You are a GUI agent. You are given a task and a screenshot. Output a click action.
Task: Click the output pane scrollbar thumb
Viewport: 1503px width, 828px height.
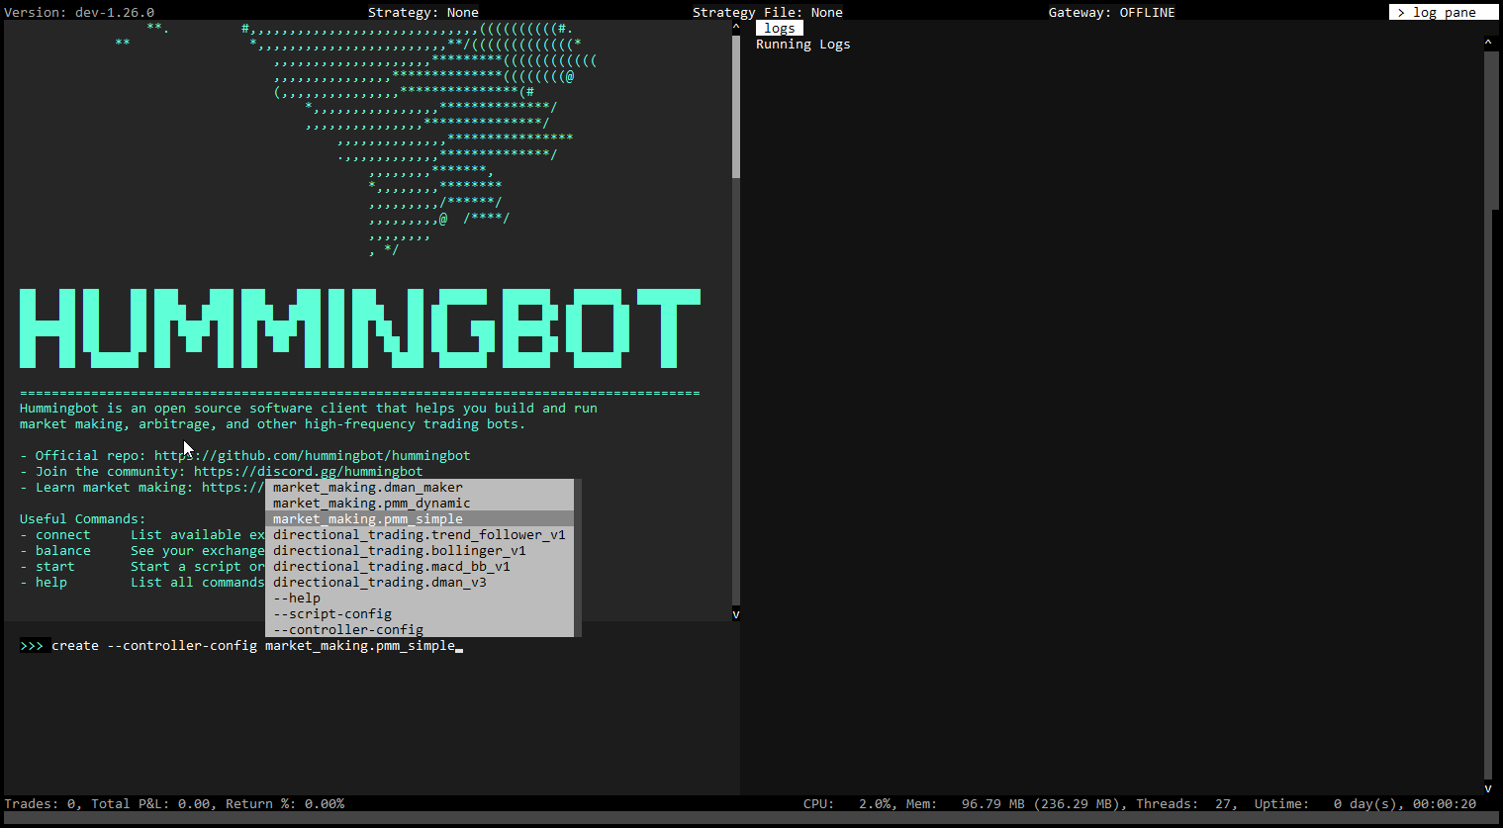coord(735,106)
